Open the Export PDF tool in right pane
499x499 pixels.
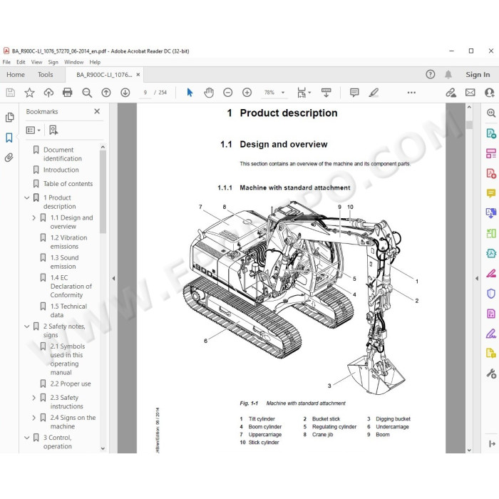491,133
